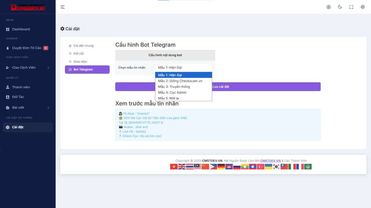The image size is (371, 208).
Task: Choose Mẫu 4: Cọc Admin option
Action: click(x=172, y=92)
